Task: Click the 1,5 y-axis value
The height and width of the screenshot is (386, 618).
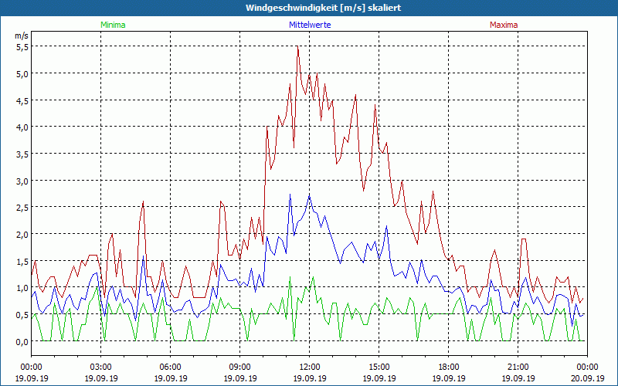Action: (x=22, y=261)
